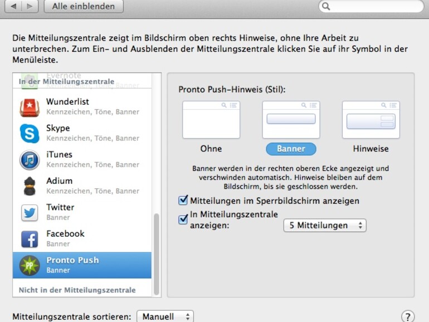
Task: Click the Pronto Push-Hinweis (Stil) heading
Action: 232,90
